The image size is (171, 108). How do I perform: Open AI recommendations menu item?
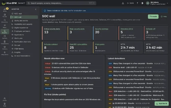[x=24, y=56]
